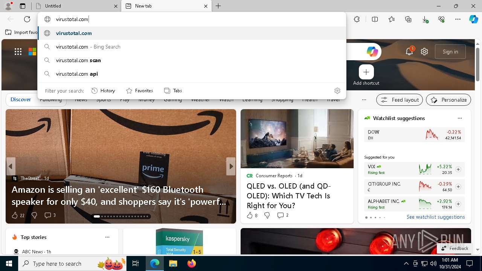Screen dimensions: 482x271
Task: Add VIX to watchlist
Action: [458, 169]
